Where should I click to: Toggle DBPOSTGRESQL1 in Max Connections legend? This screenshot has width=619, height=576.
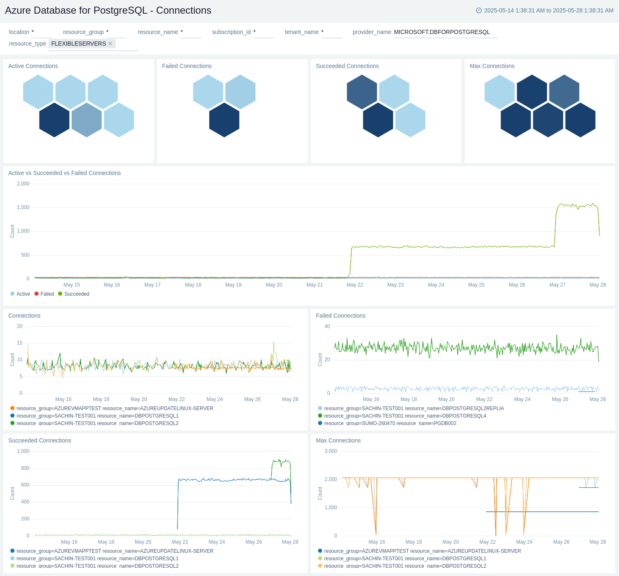click(402, 559)
